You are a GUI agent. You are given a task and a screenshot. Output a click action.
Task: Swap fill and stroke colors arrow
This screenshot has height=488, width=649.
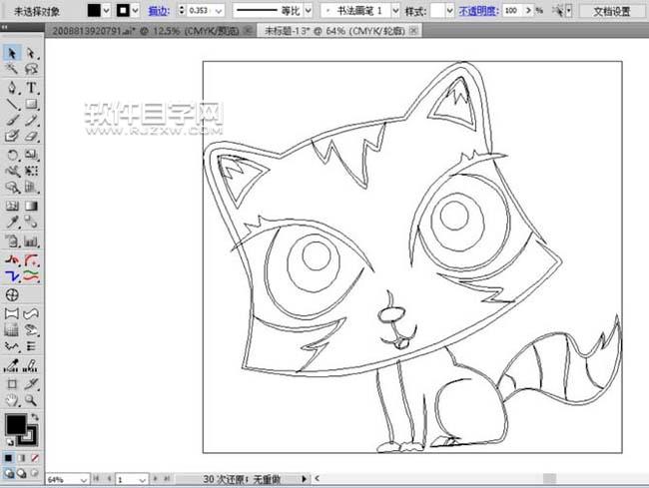35,416
